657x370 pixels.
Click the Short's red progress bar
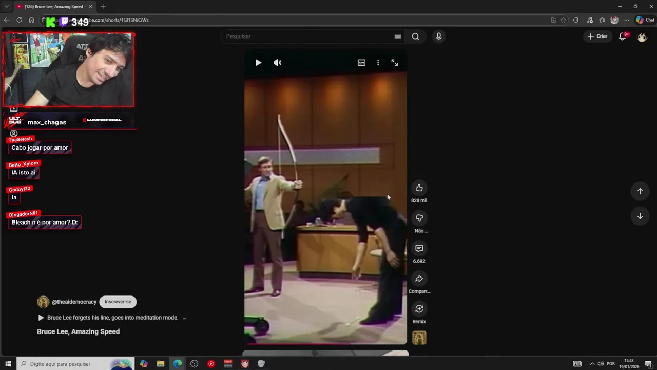click(325, 343)
